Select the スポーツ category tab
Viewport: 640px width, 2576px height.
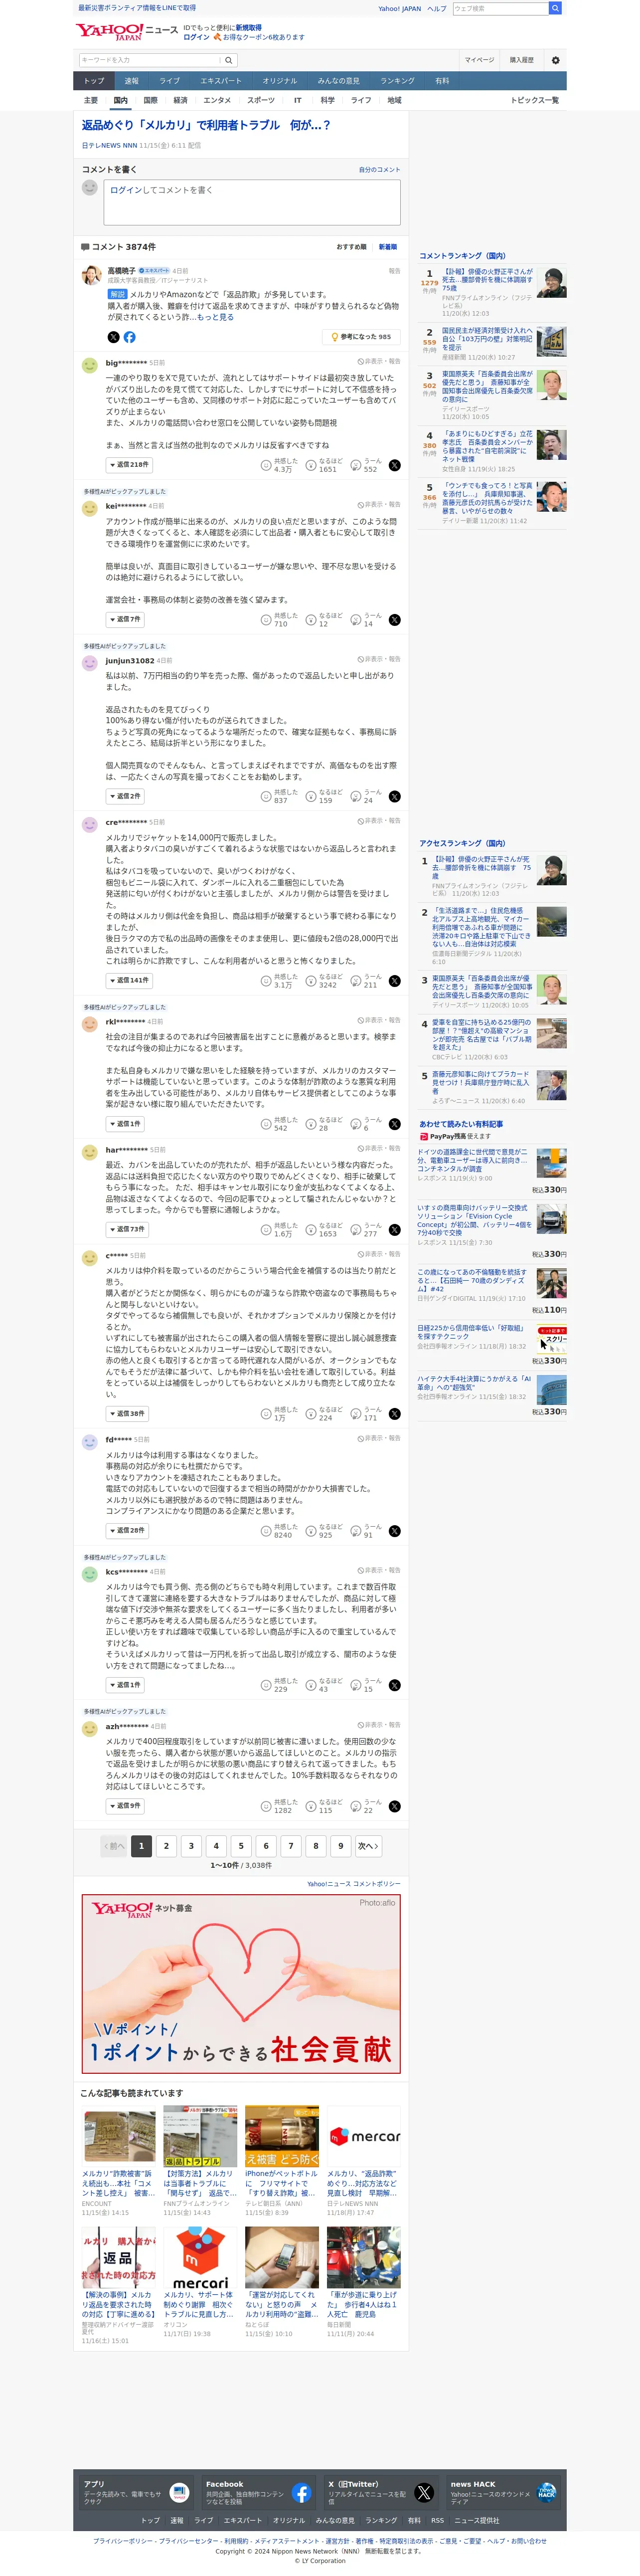click(261, 101)
